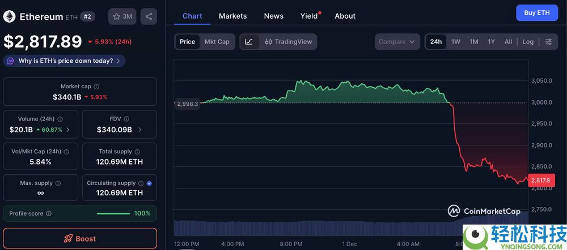The width and height of the screenshot is (567, 250).
Task: Click the 2,998.3 opening price label
Action: pos(188,104)
